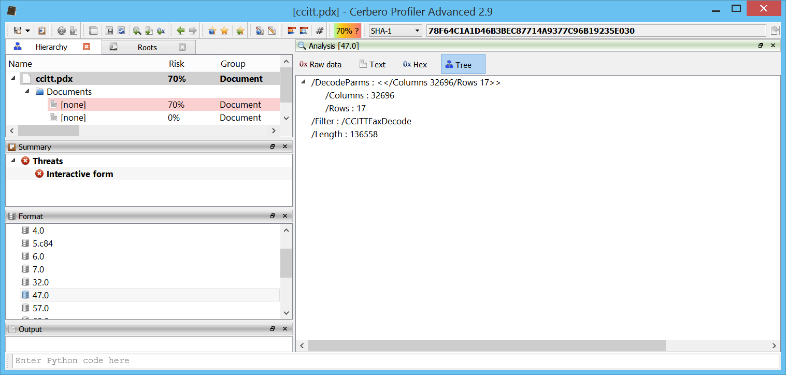Click the magnifier scan toolbar icon
786x375 pixels.
(x=137, y=31)
